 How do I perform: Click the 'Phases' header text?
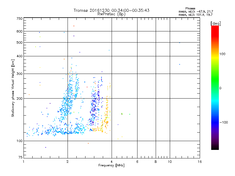click(190, 9)
